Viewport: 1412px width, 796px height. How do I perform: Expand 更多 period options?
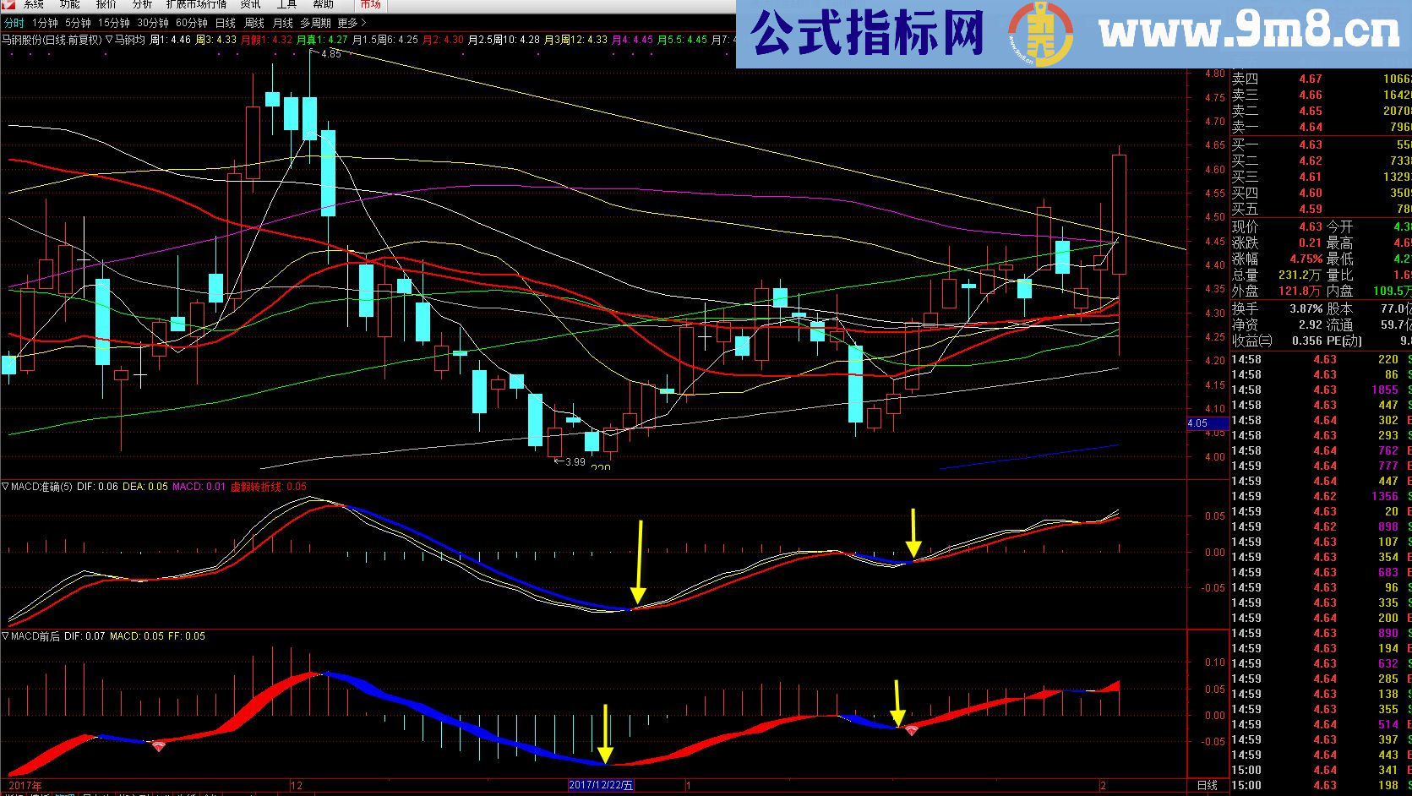click(352, 24)
